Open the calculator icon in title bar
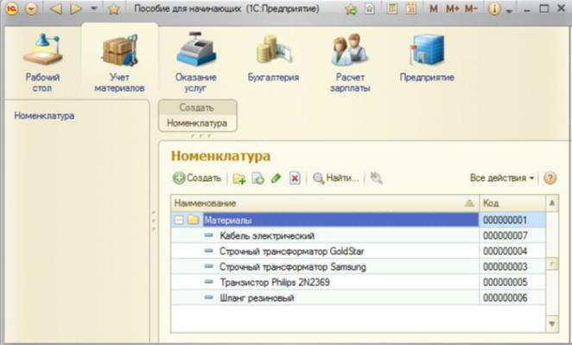 point(391,9)
